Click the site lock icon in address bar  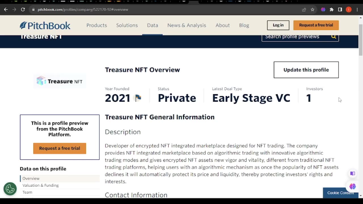click(33, 9)
